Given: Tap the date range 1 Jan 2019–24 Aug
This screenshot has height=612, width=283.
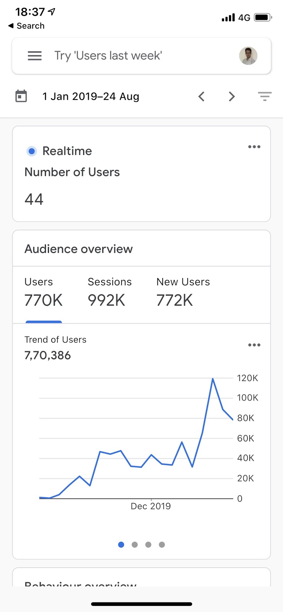Looking at the screenshot, I should click(91, 96).
